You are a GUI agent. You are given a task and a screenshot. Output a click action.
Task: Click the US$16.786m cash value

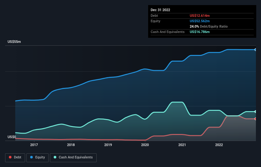(x=200, y=32)
